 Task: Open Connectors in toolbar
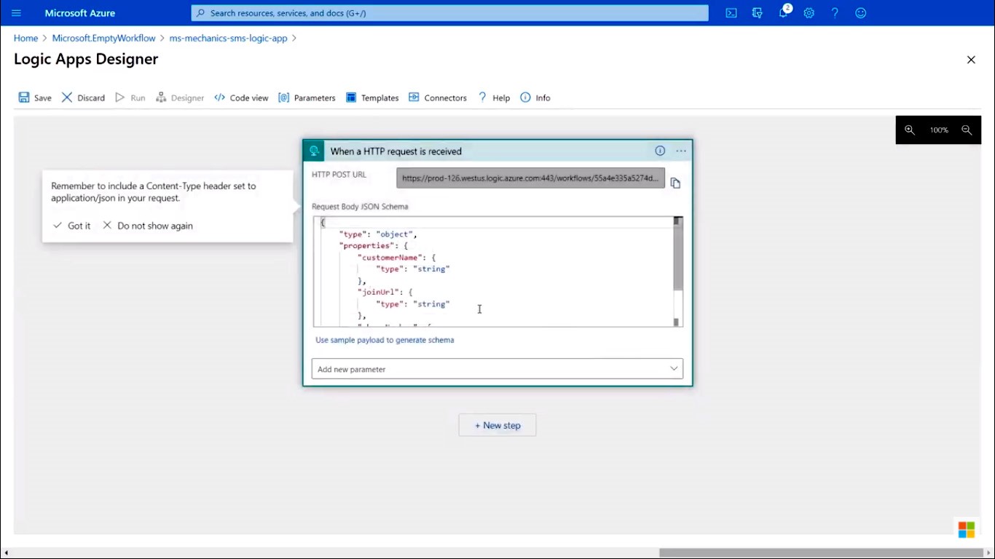pyautogui.click(x=437, y=98)
